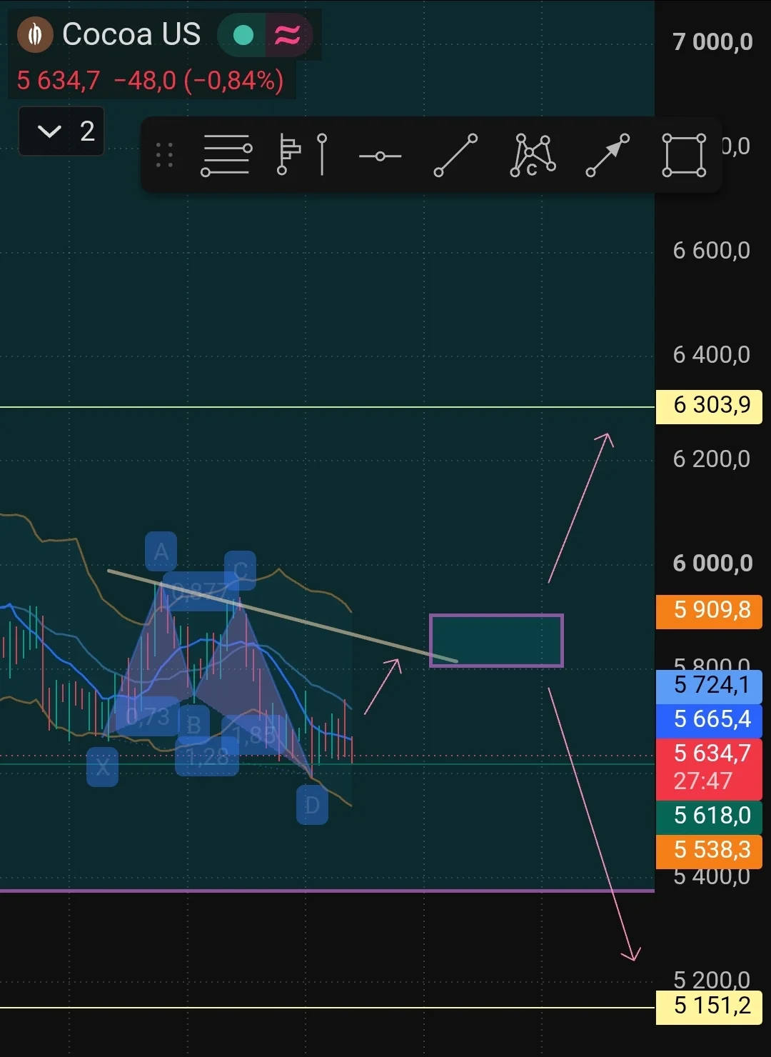The height and width of the screenshot is (1057, 771).
Task: Choose the rectangle shape tool
Action: pyautogui.click(x=684, y=155)
